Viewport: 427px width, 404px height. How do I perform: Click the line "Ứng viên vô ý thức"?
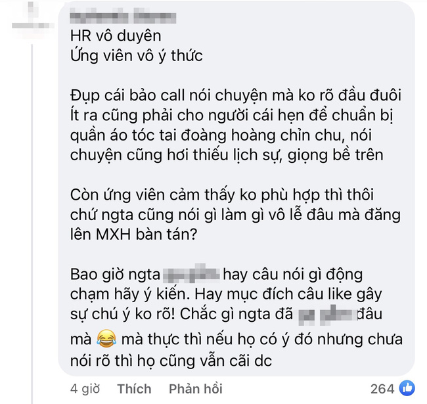[137, 56]
